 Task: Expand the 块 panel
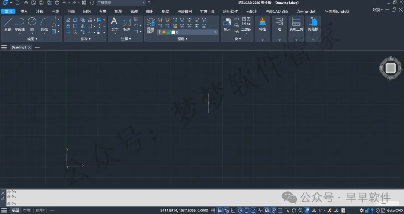click(x=238, y=39)
